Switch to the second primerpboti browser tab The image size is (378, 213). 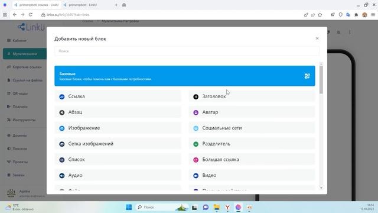click(x=82, y=5)
